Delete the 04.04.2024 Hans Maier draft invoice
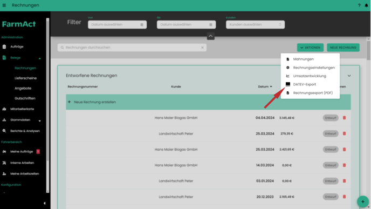The height and width of the screenshot is (209, 371). (x=344, y=118)
